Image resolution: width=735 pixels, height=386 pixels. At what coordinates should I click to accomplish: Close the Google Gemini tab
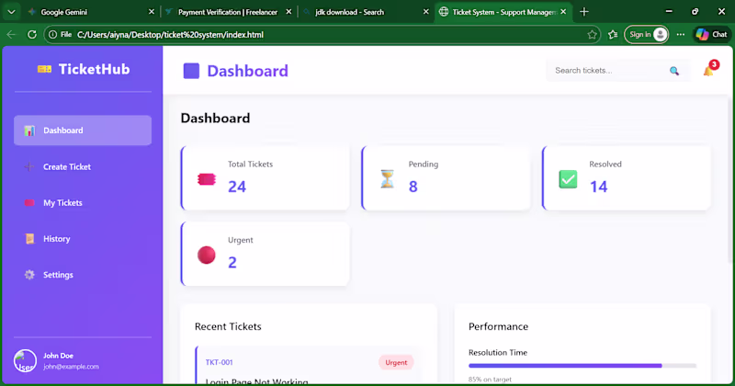(152, 12)
